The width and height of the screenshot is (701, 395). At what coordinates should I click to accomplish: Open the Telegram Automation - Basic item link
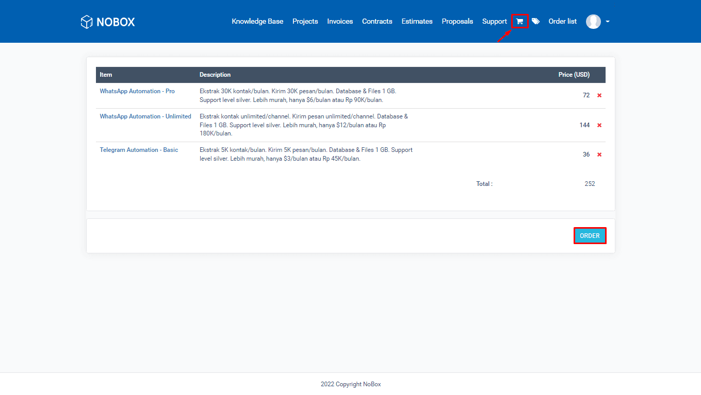138,149
